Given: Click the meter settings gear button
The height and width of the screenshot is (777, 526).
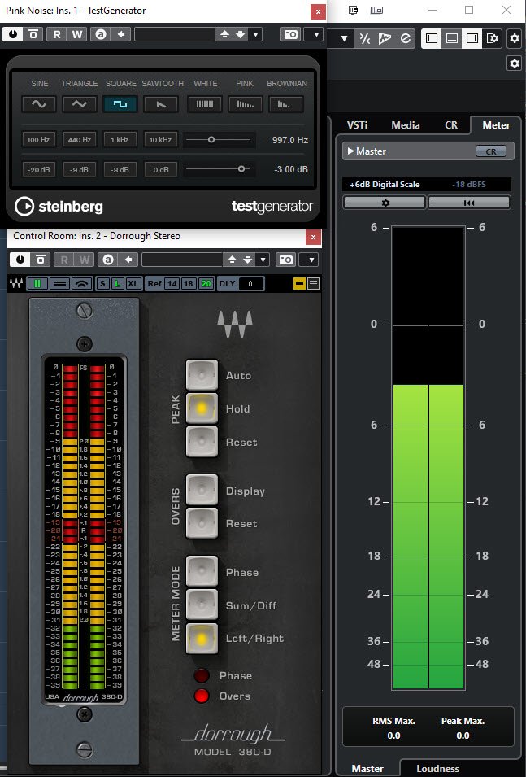Looking at the screenshot, I should click(385, 203).
